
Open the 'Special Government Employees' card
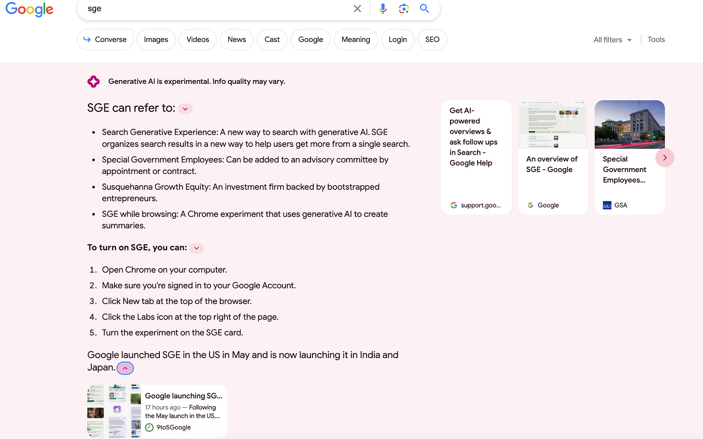pos(630,157)
